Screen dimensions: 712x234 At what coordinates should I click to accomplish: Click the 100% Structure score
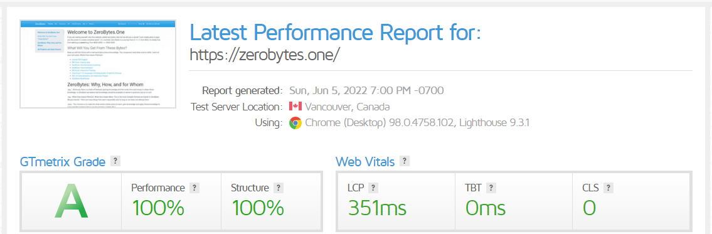tap(257, 208)
